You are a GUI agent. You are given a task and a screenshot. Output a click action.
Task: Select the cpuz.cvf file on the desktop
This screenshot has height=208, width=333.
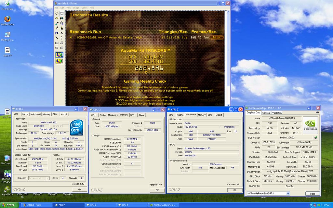tap(7, 52)
